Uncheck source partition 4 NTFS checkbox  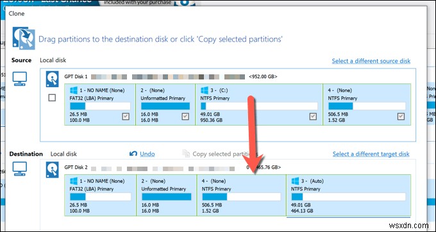coord(401,117)
